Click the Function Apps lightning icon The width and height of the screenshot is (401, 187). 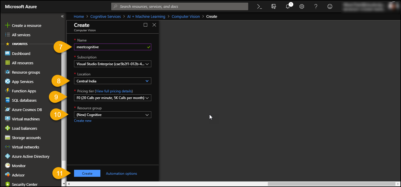(x=8, y=91)
